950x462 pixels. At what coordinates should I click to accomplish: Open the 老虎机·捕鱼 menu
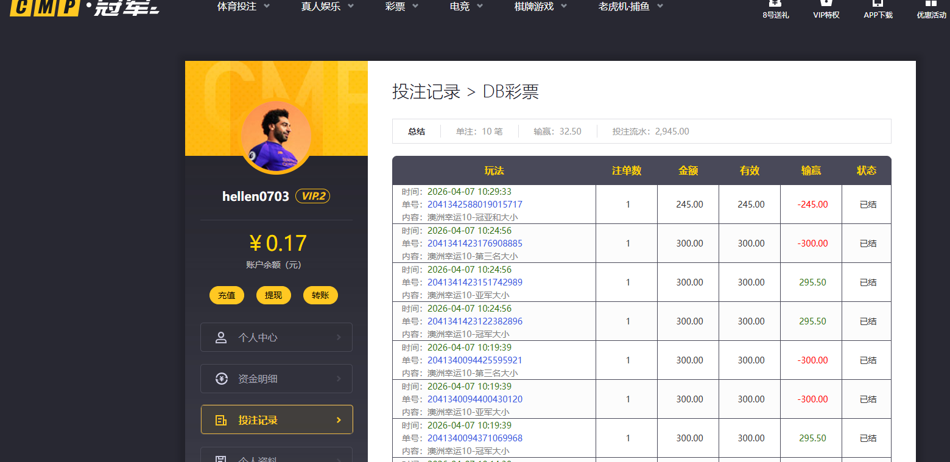(x=630, y=7)
